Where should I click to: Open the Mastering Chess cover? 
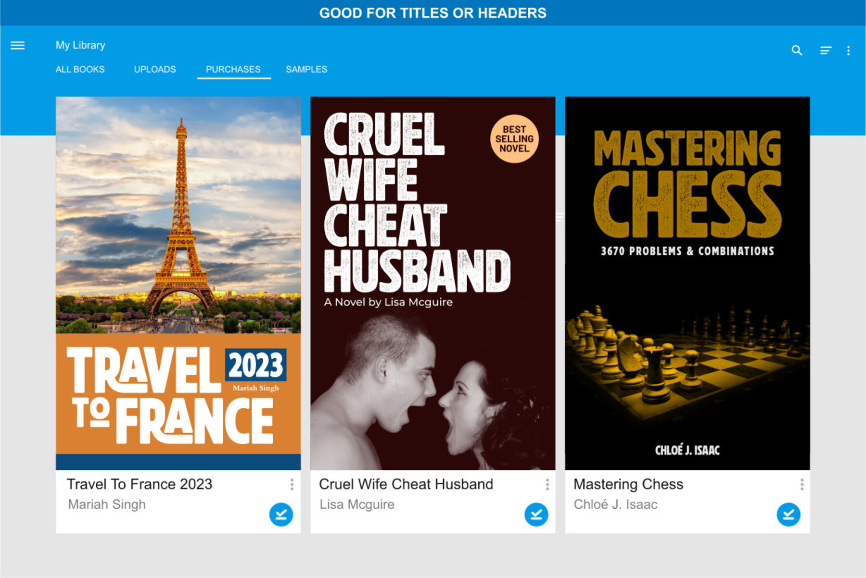pyautogui.click(x=688, y=283)
